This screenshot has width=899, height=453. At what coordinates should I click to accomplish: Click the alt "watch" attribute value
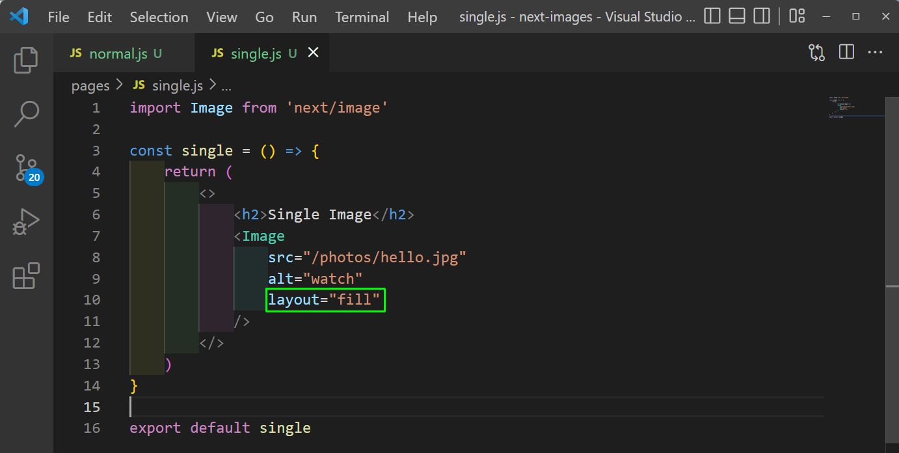[332, 279]
